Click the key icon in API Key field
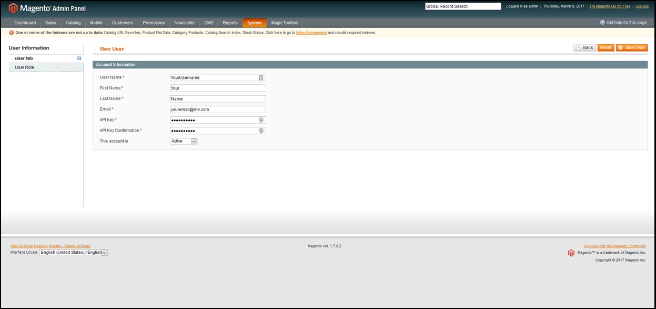This screenshot has height=309, width=656. [x=261, y=120]
